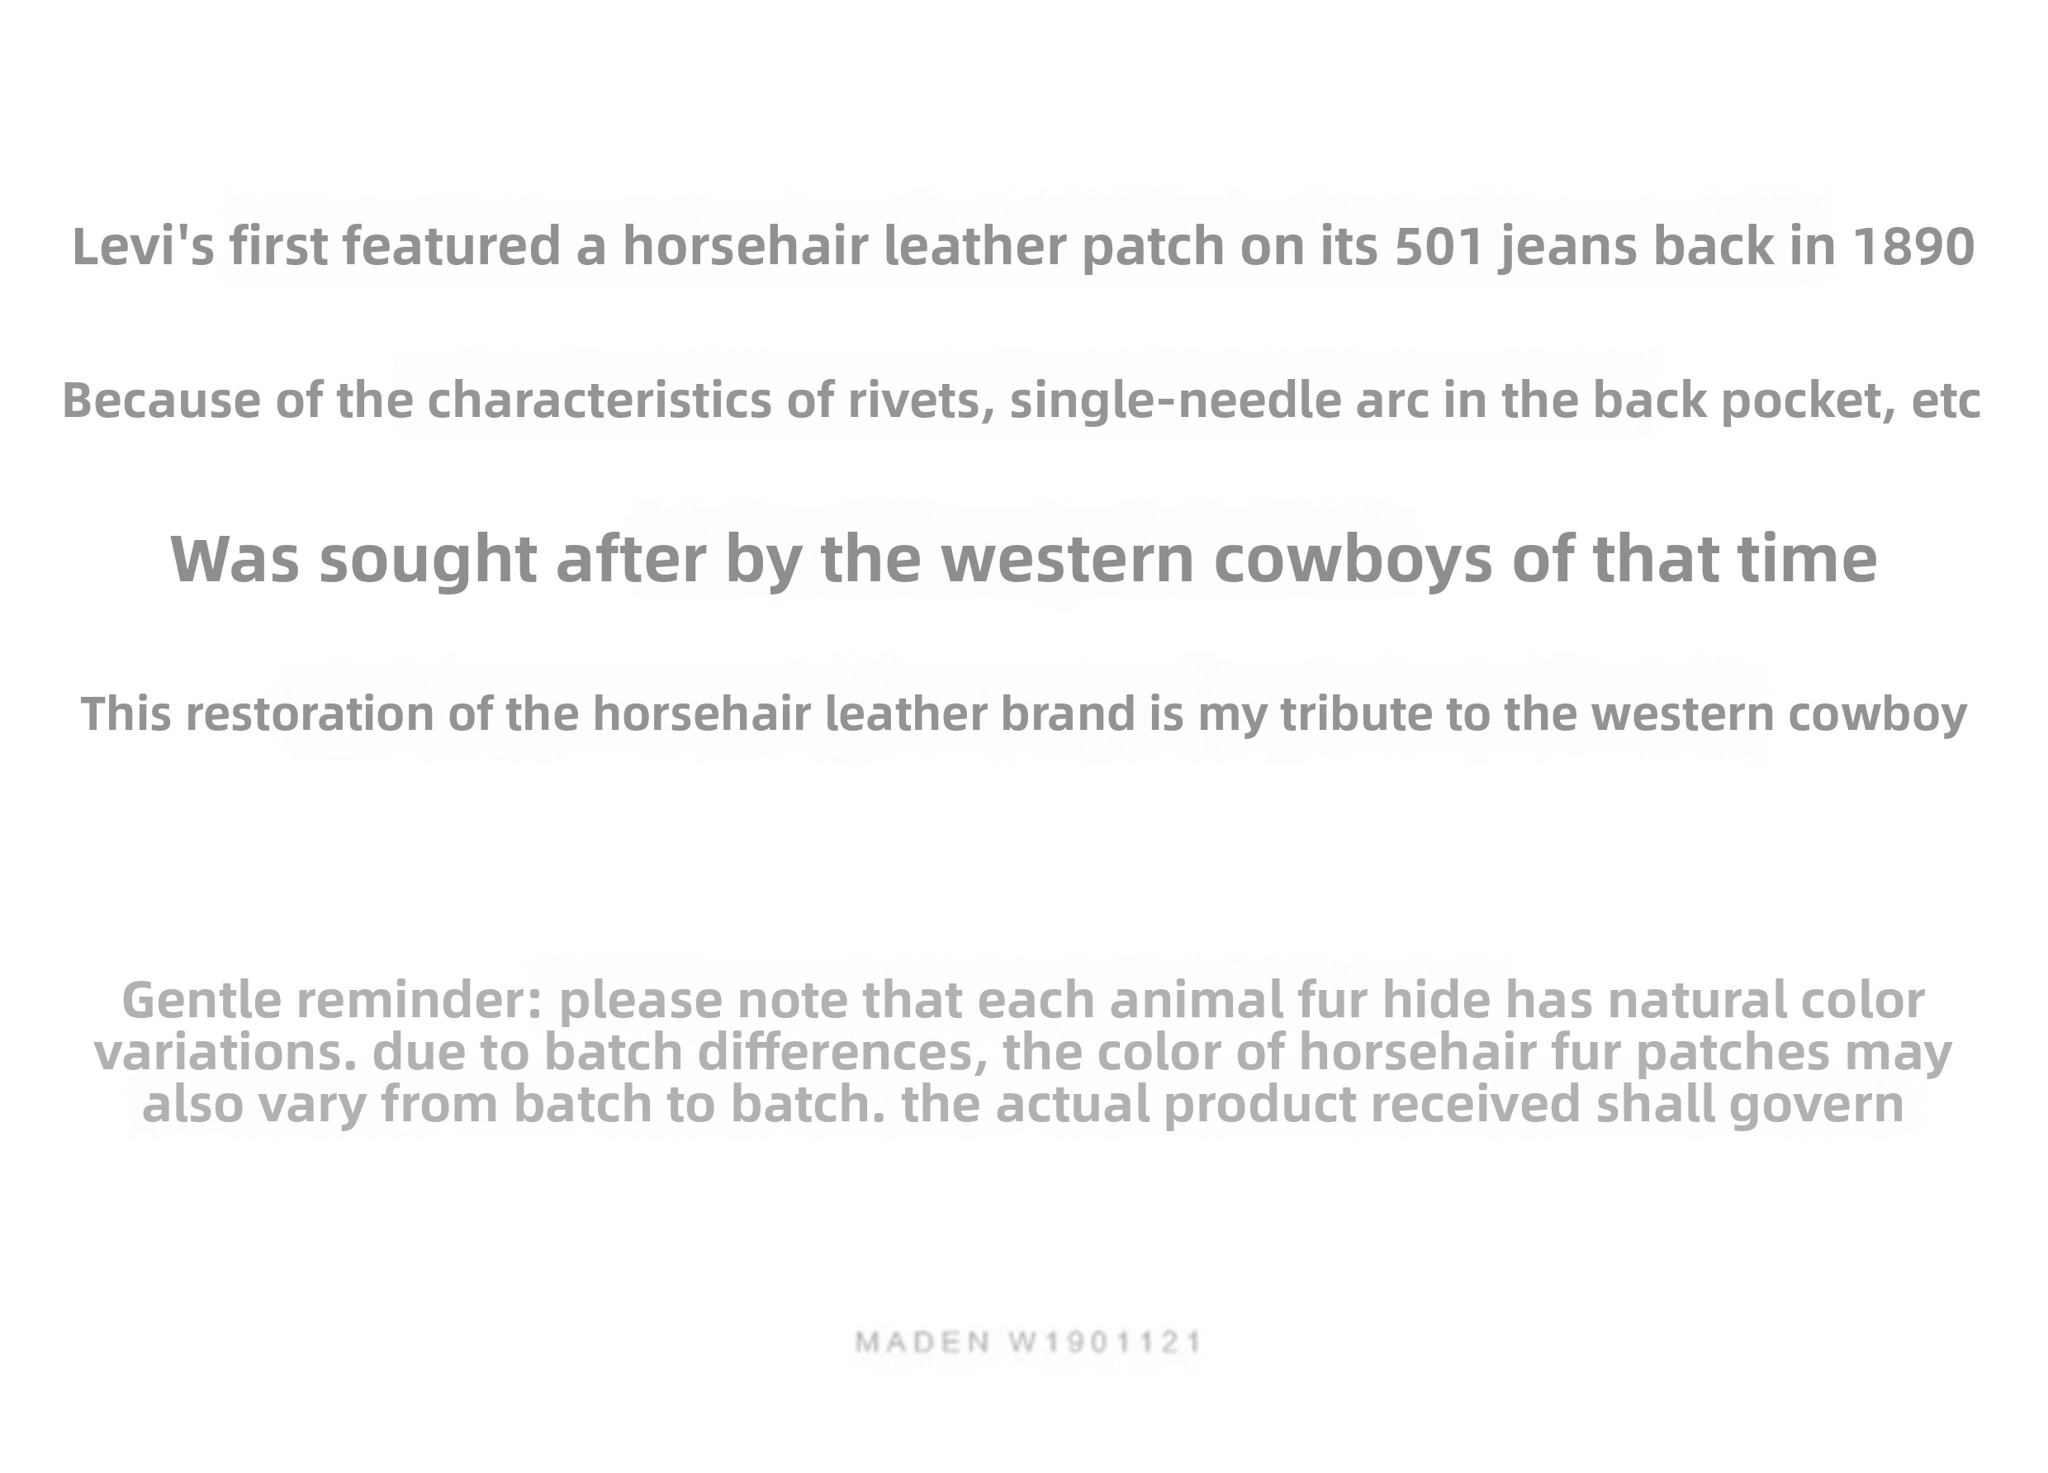Click the Levi's 501 jeans headline text

tap(1022, 247)
